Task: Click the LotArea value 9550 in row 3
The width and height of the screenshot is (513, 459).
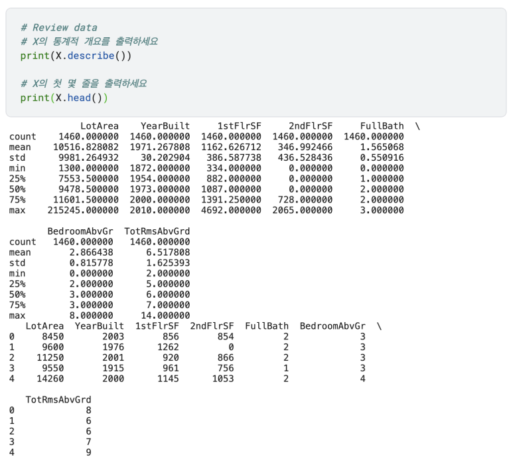Action: click(52, 368)
